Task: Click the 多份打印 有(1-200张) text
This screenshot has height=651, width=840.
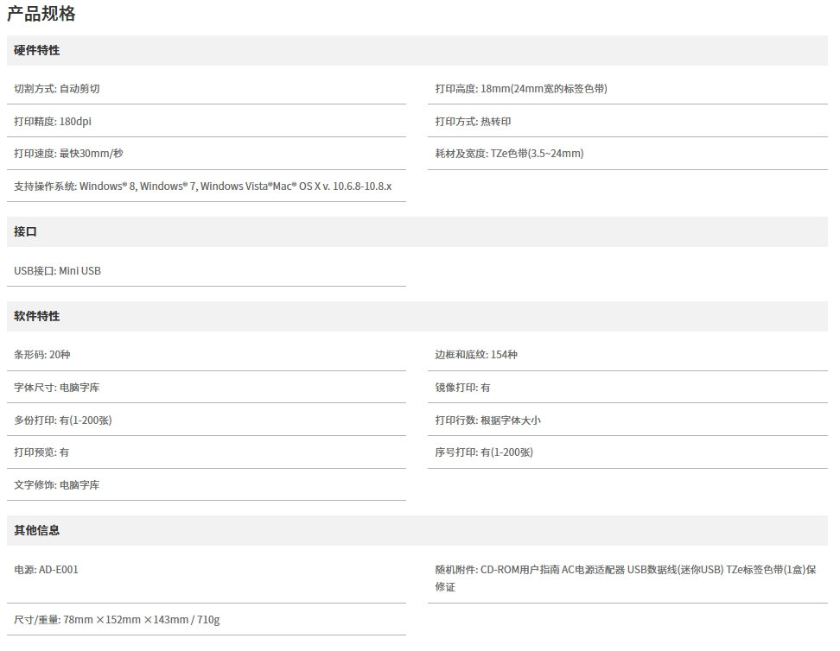Action: click(63, 420)
